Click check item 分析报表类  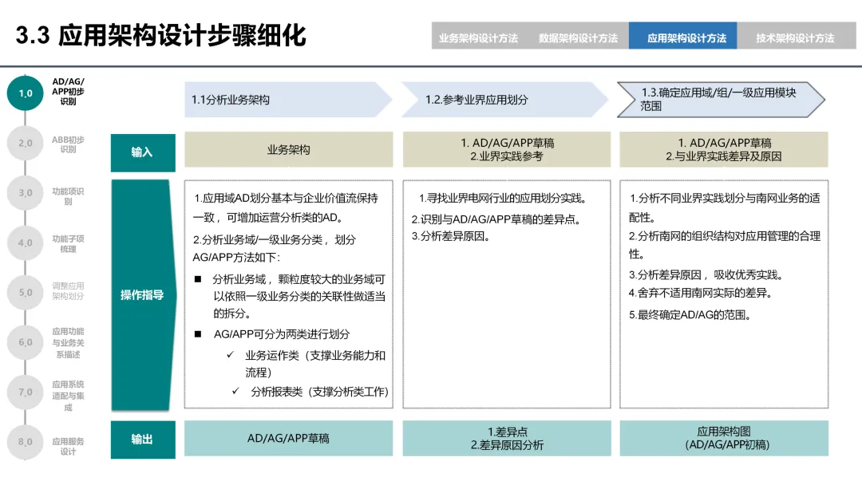276,392
